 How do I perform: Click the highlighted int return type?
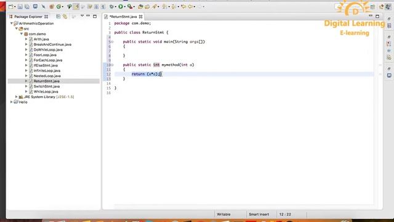pyautogui.click(x=156, y=65)
